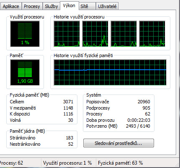Image resolution: width=180 pixels, height=168 pixels.
Task: Click the Nestránkováno value 52
Action: (x=71, y=144)
